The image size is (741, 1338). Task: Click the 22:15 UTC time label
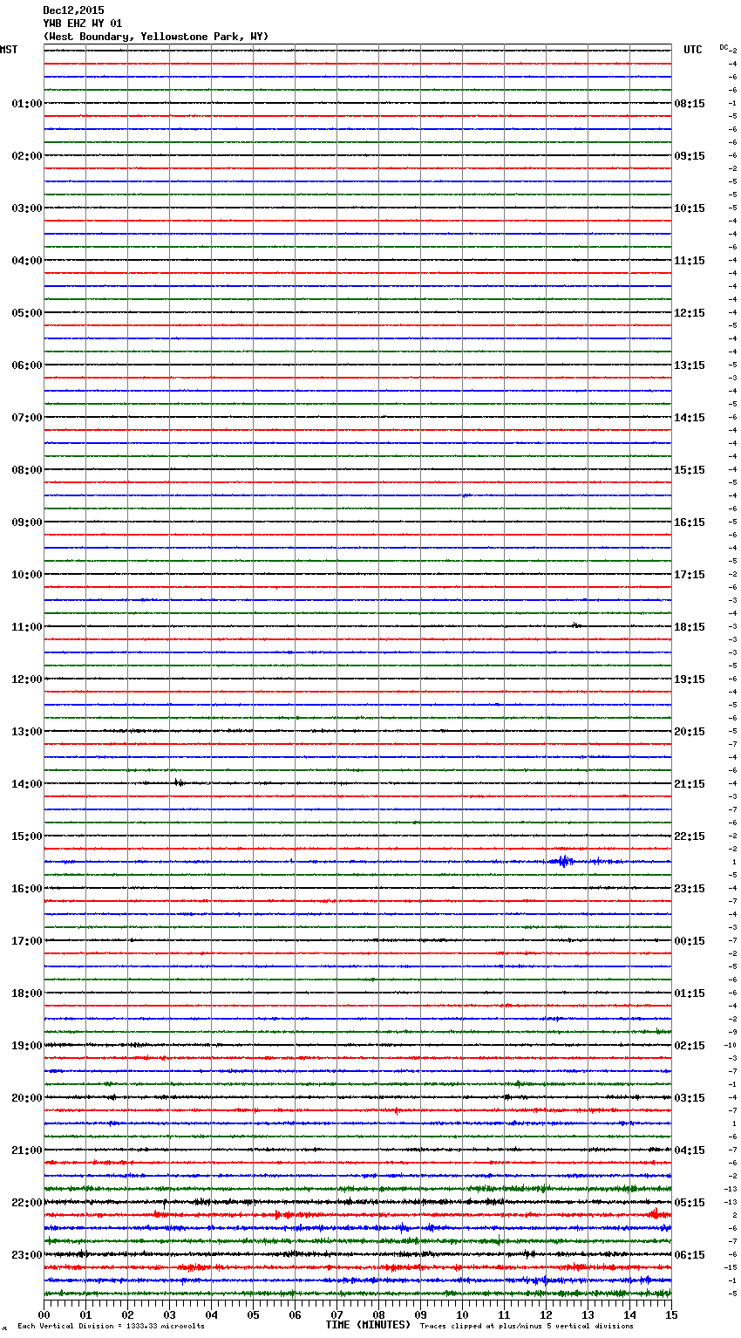pyautogui.click(x=690, y=836)
